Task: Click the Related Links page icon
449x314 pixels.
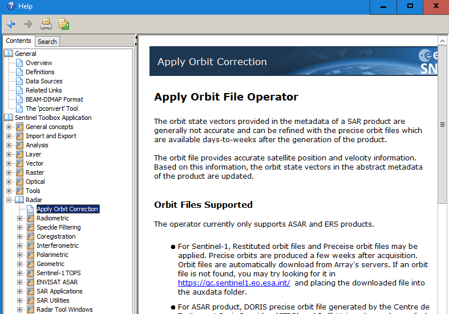Action: point(19,90)
